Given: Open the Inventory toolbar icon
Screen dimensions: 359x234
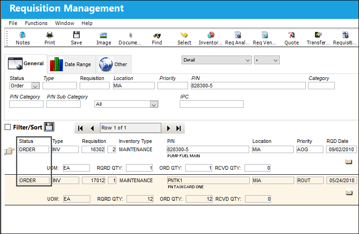Looking at the screenshot, I should (211, 35).
